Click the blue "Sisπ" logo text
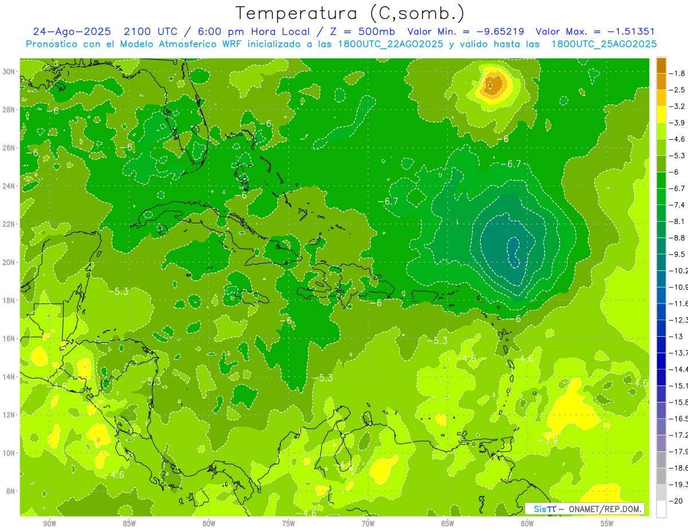The height and width of the screenshot is (531, 688). [545, 509]
